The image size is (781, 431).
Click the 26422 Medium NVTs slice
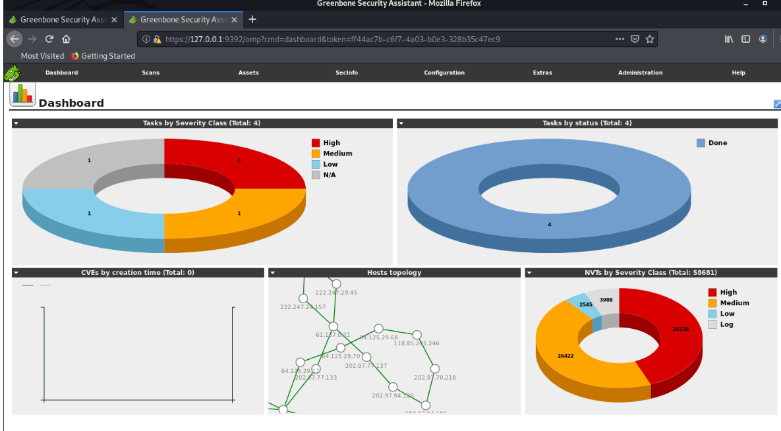tap(565, 357)
